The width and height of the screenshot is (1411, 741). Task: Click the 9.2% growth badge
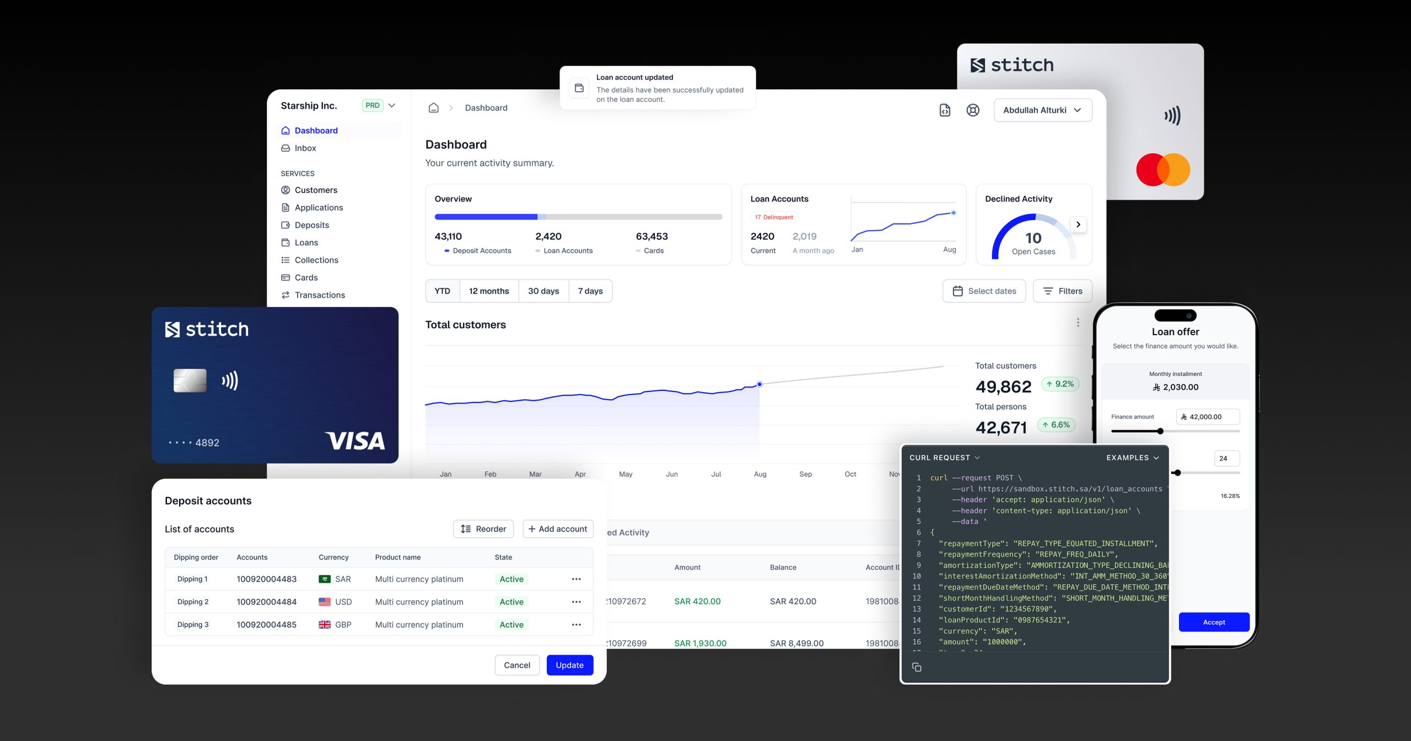point(1060,384)
